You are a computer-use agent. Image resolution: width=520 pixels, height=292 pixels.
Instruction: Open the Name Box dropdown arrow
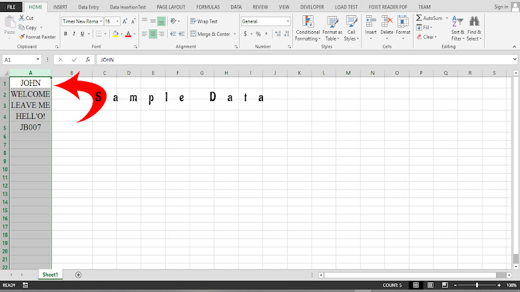pos(38,60)
